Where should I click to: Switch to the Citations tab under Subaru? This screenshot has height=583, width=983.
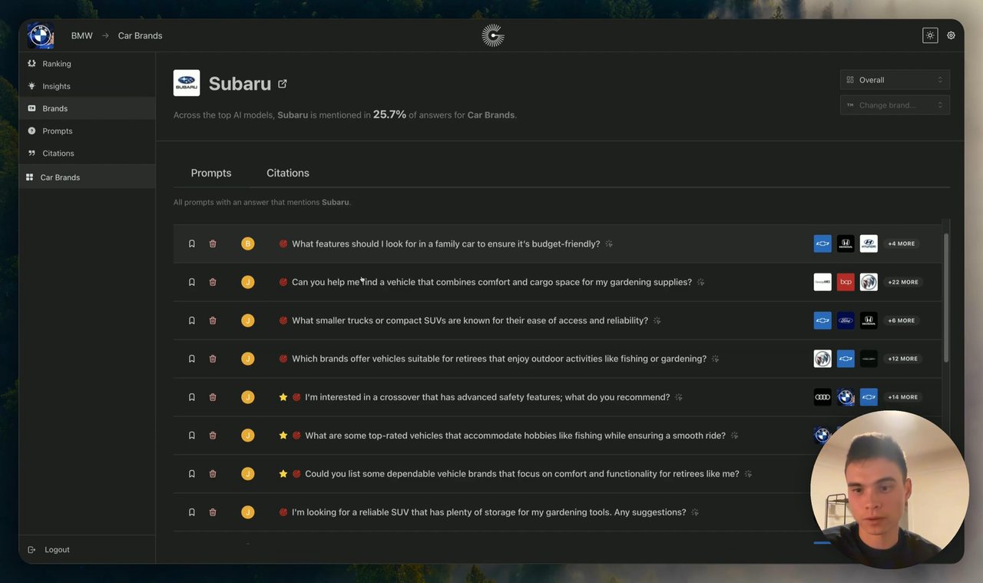click(288, 173)
